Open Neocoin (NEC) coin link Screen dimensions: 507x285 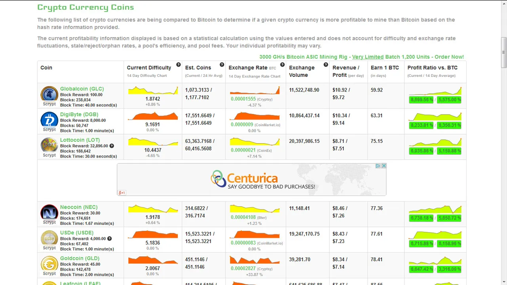(79, 207)
